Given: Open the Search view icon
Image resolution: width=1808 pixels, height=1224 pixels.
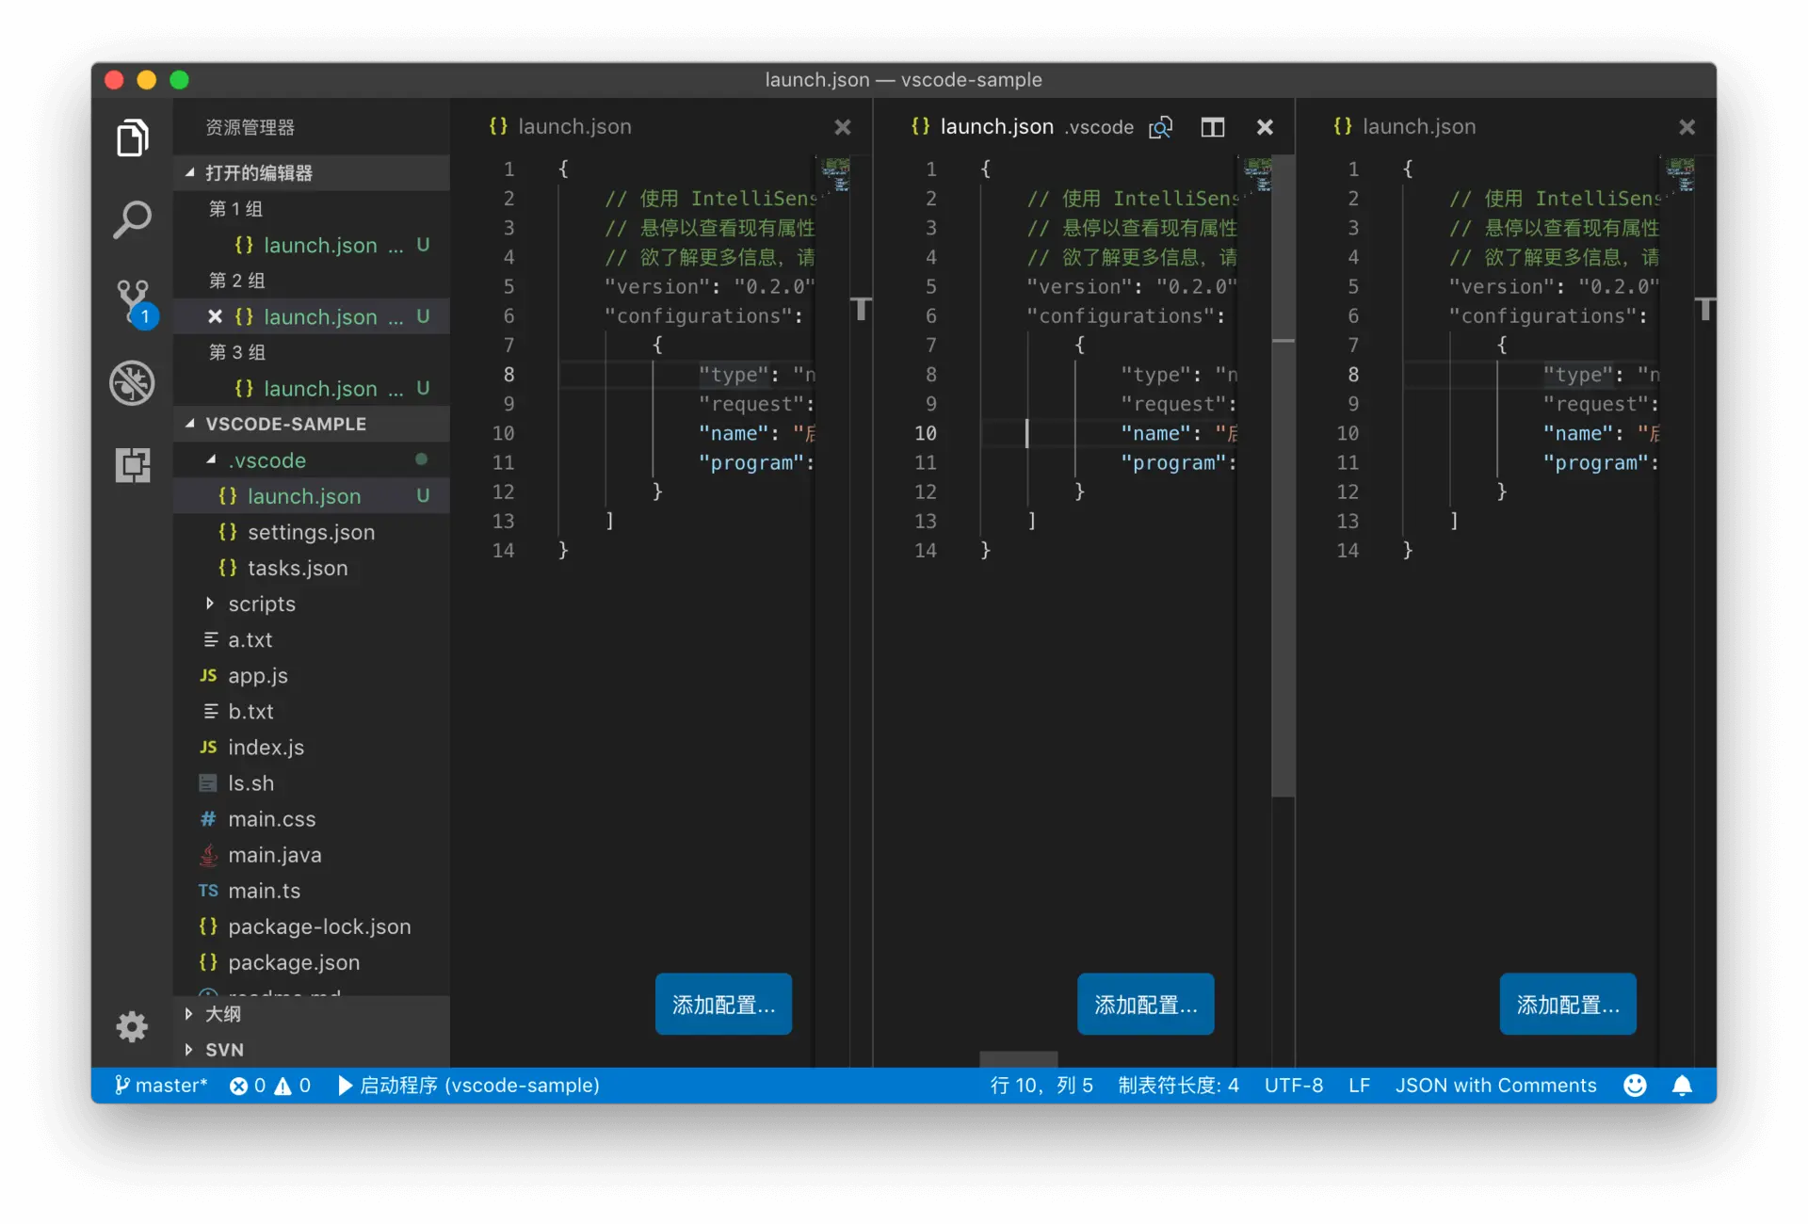Looking at the screenshot, I should click(132, 220).
